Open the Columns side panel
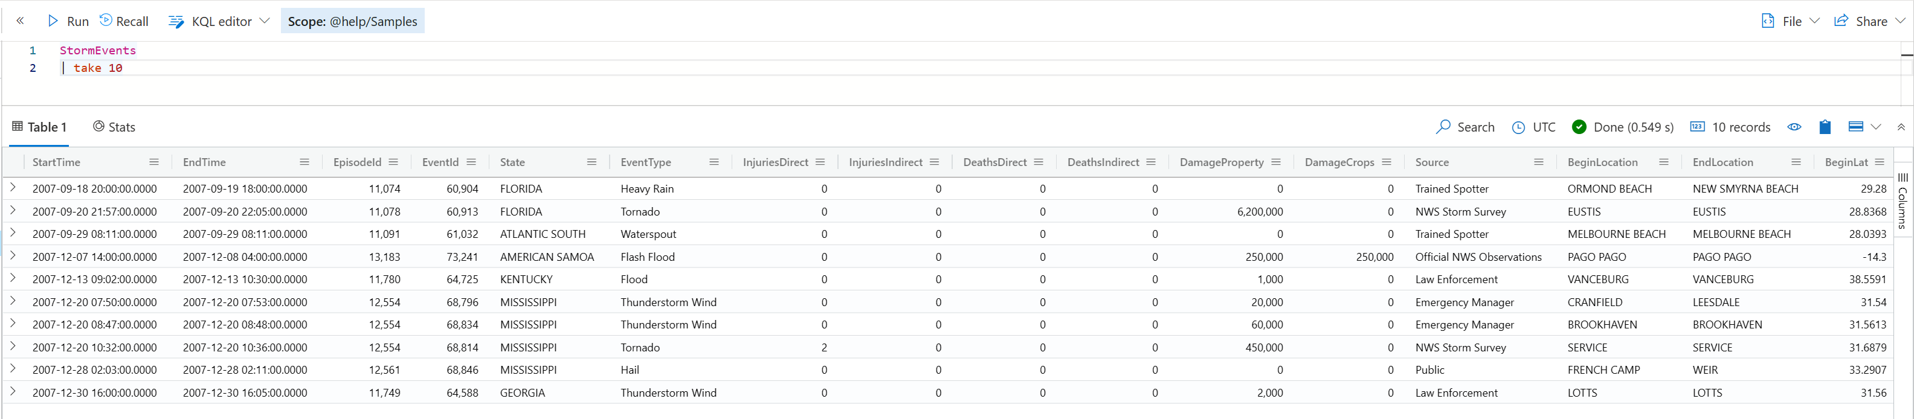This screenshot has height=419, width=1914. coord(1903,201)
